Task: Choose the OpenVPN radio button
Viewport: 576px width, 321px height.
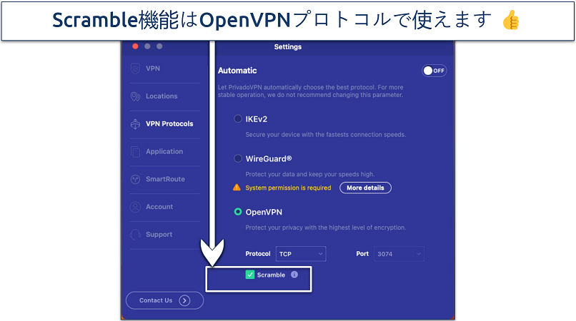Action: tap(238, 212)
